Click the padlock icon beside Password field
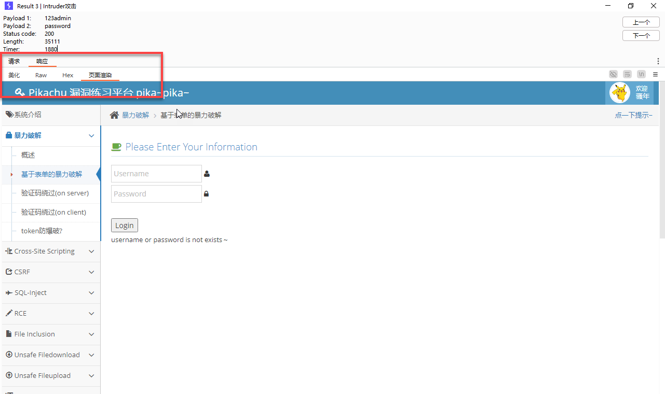Screen dimensions: 665x394 (x=206, y=194)
